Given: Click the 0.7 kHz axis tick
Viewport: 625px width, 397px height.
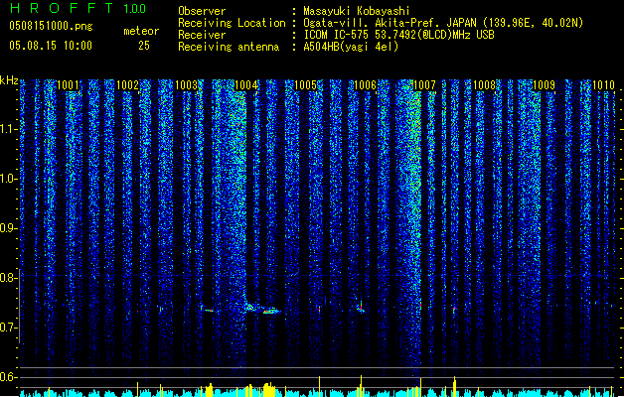Looking at the screenshot, I should 9,328.
